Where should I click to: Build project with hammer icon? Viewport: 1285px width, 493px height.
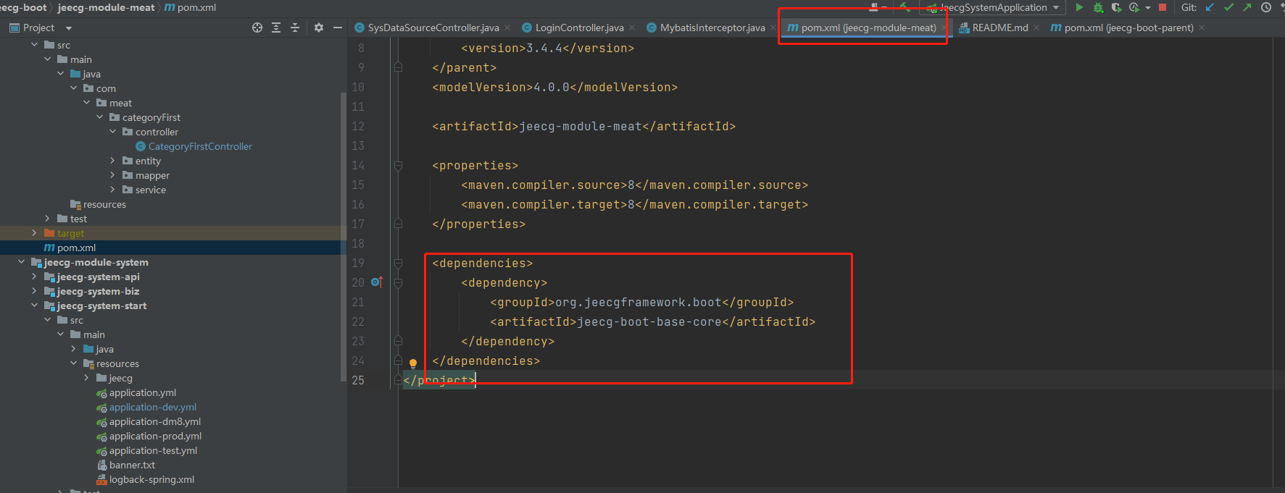click(905, 7)
